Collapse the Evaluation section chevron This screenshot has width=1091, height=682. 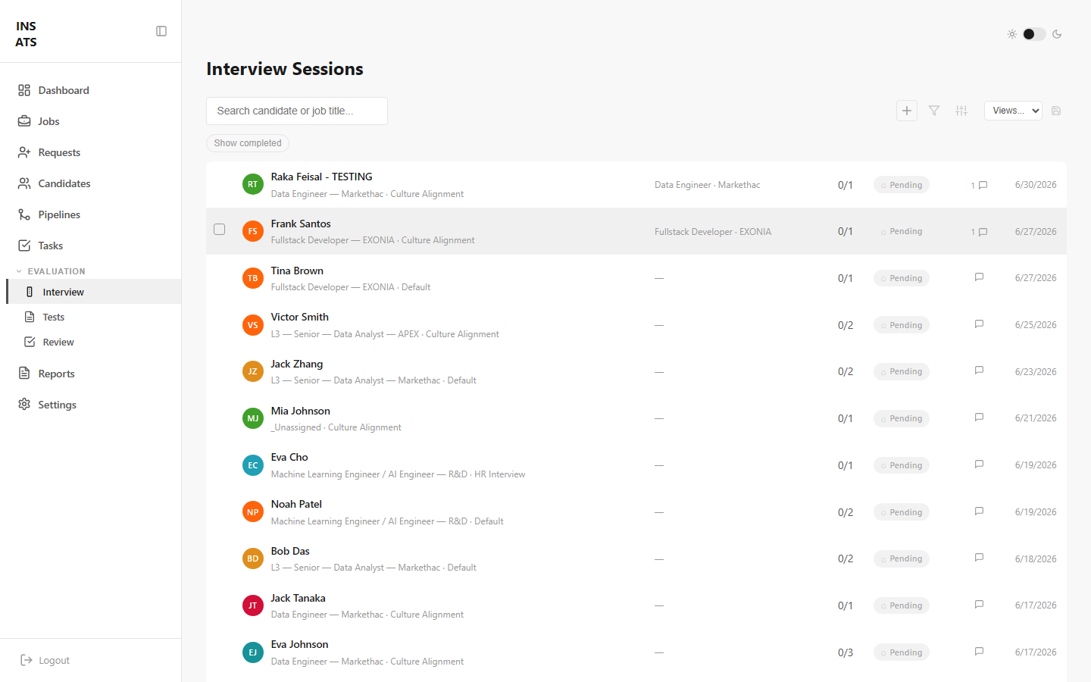(20, 271)
